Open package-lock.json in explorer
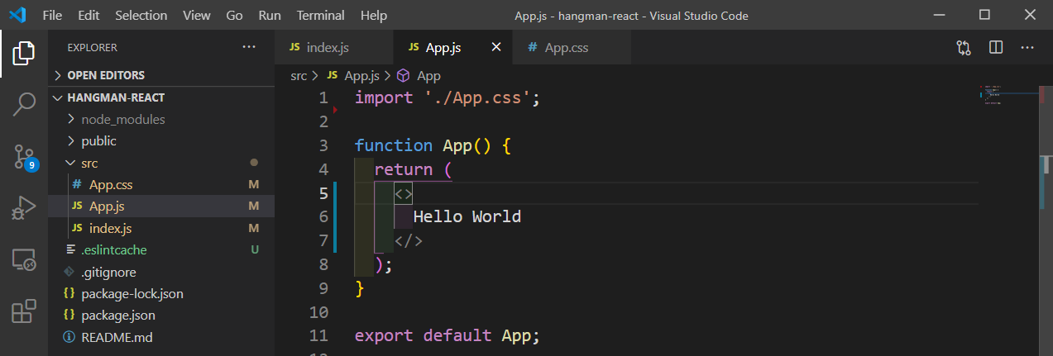Image resolution: width=1053 pixels, height=356 pixels. [161, 293]
